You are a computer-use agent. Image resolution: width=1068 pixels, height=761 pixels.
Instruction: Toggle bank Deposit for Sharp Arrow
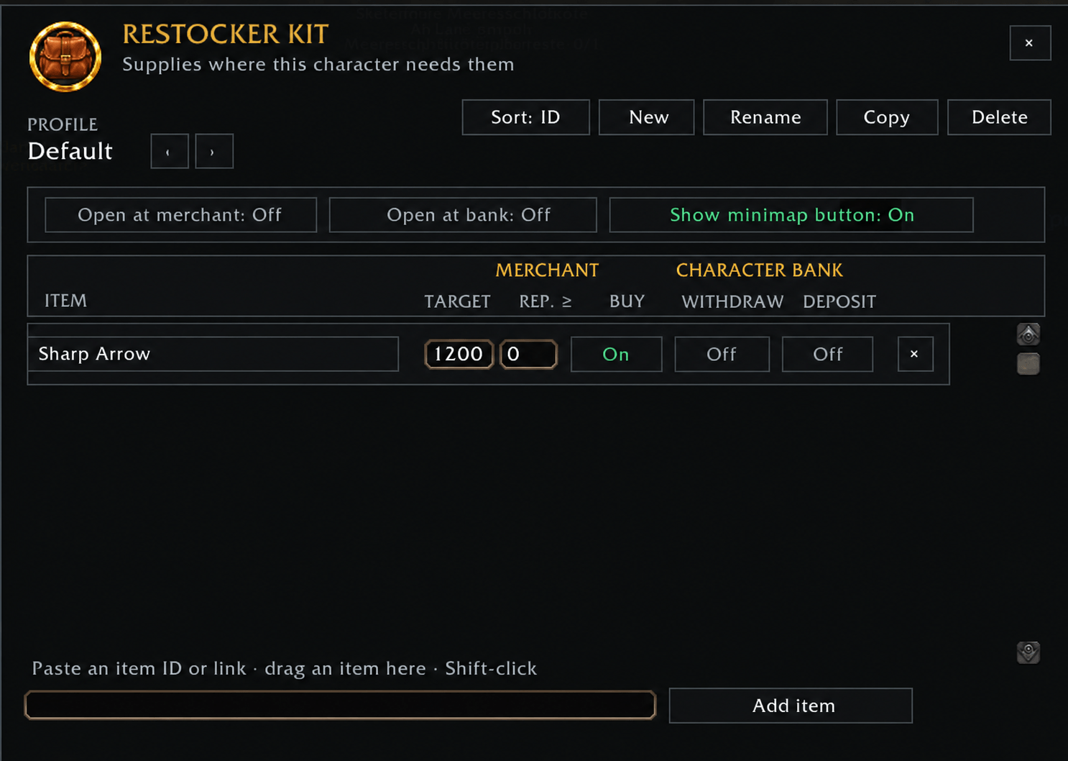coord(827,354)
